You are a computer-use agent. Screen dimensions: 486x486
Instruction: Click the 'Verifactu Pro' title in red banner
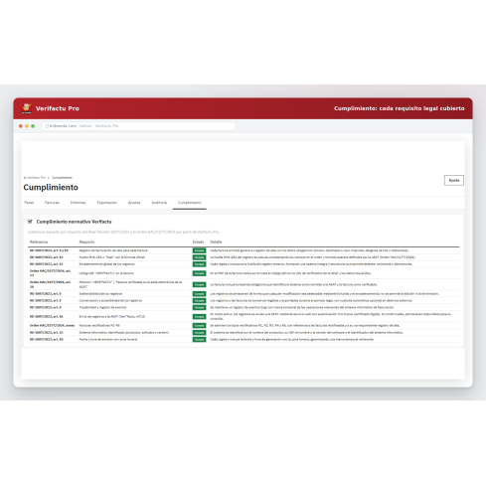point(58,108)
